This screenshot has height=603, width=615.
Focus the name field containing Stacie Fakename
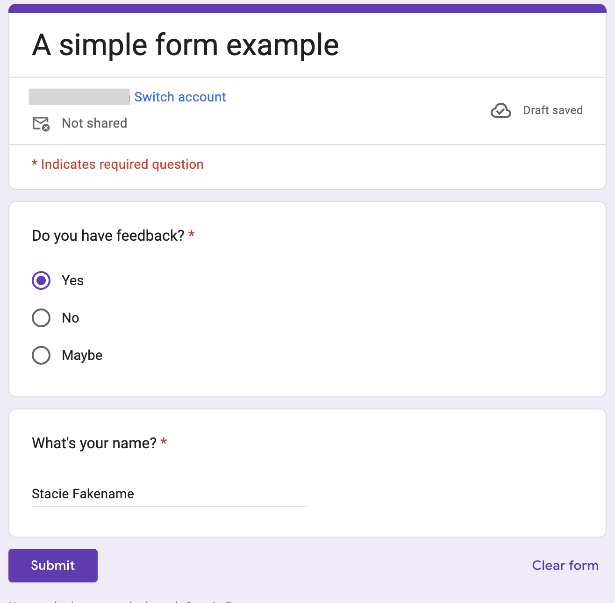(x=169, y=494)
